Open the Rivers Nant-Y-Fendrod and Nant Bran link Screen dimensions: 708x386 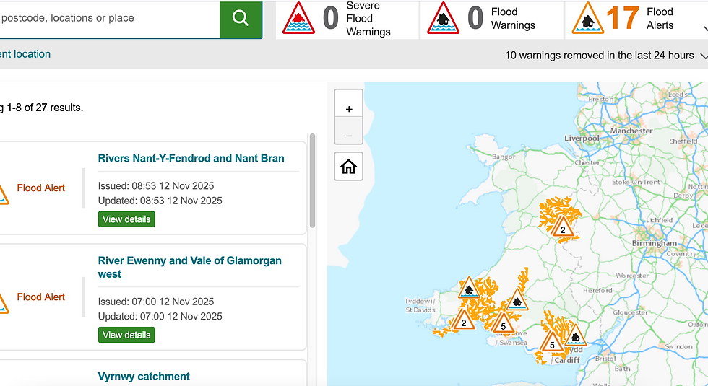(191, 158)
